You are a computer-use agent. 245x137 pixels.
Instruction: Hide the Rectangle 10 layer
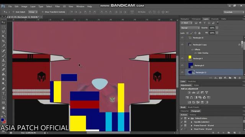182,38
